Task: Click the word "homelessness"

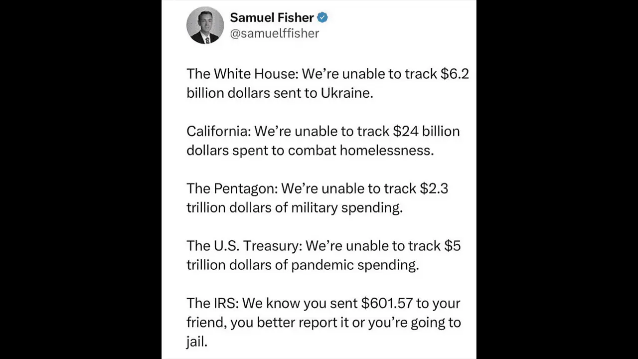Action: coord(386,150)
